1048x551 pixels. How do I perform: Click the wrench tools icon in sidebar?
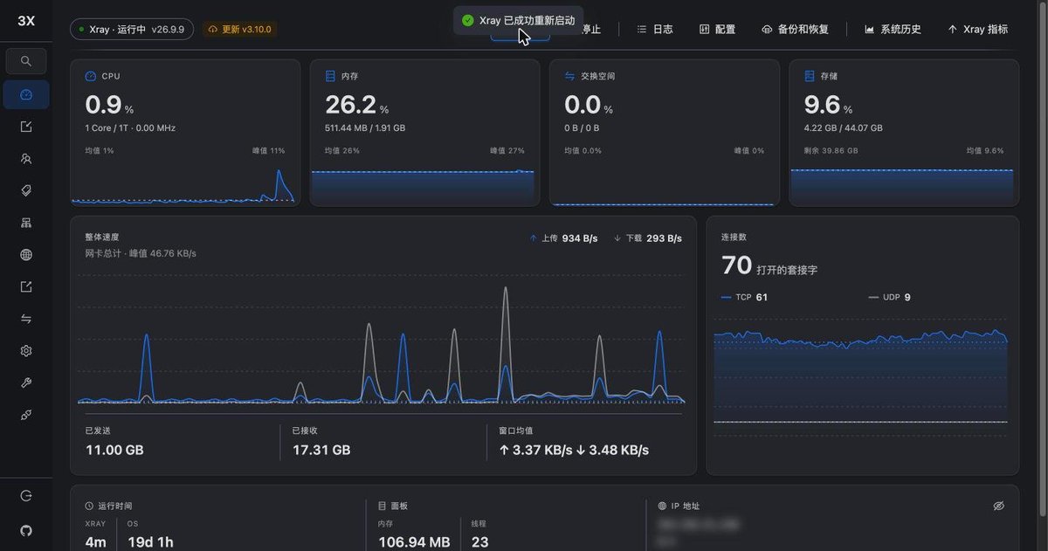click(x=26, y=383)
